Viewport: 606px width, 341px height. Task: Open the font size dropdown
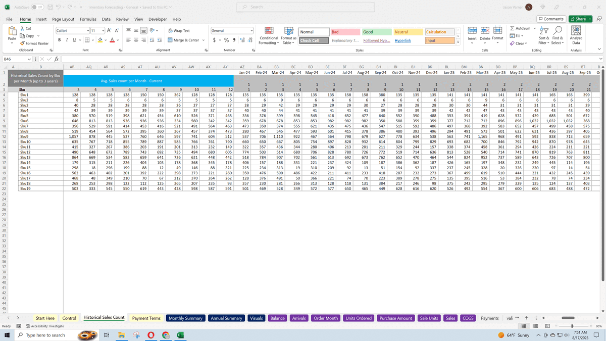click(104, 29)
